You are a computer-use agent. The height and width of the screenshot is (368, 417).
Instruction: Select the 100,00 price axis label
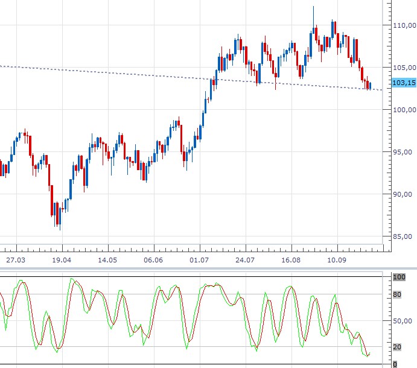(x=403, y=110)
